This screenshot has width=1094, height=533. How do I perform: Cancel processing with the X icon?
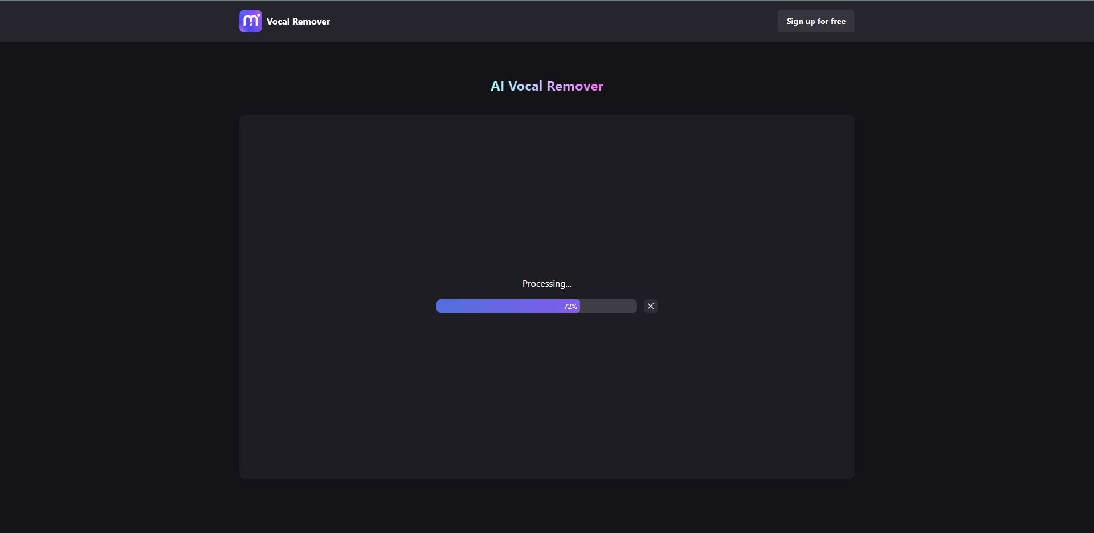coord(651,306)
